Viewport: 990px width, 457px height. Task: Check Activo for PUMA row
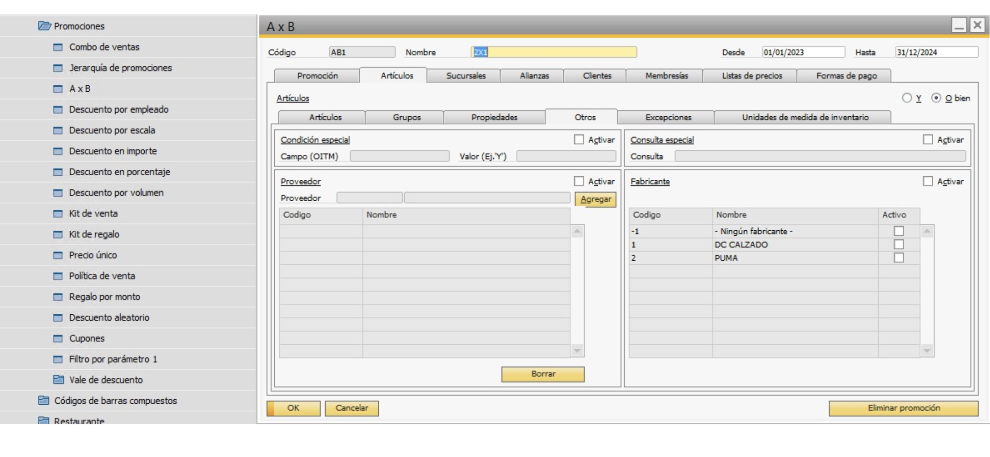898,258
